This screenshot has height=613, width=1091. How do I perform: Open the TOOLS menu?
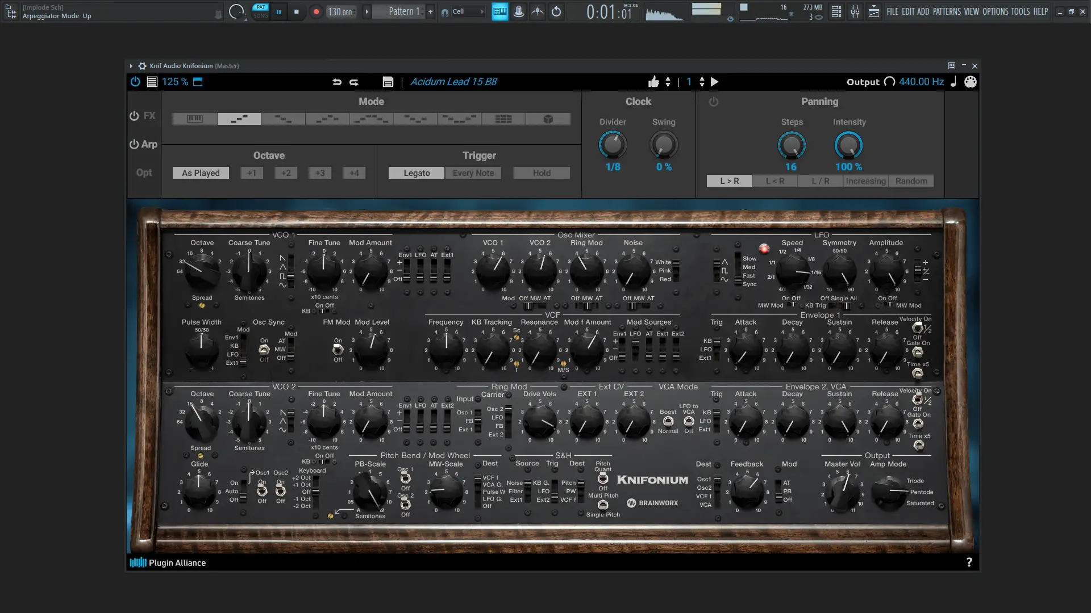(1020, 11)
